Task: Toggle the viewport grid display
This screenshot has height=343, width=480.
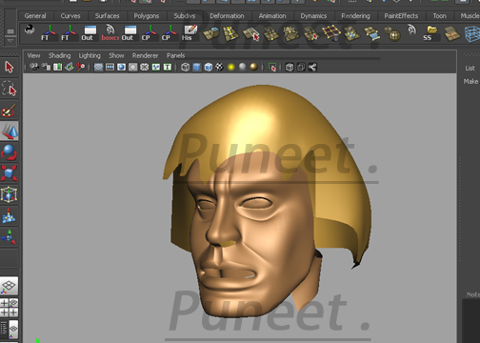Action: pos(99,67)
